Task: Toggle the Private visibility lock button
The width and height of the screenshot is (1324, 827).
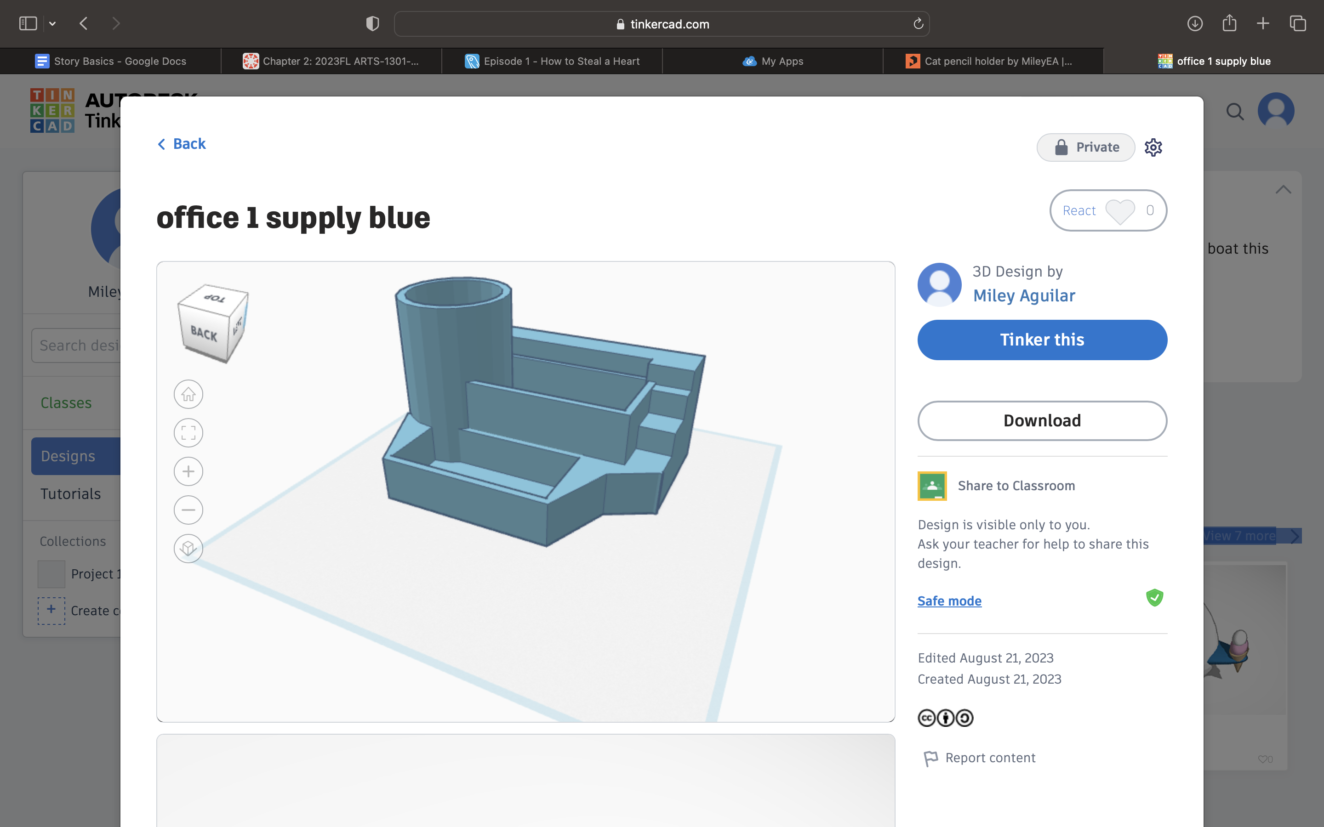Action: click(1085, 147)
